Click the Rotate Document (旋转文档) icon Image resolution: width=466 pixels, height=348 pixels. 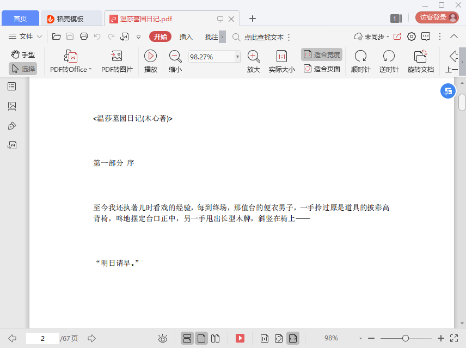pos(420,56)
